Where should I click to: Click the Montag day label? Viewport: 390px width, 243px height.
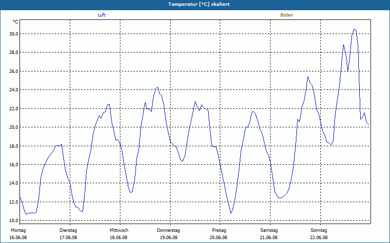18,230
